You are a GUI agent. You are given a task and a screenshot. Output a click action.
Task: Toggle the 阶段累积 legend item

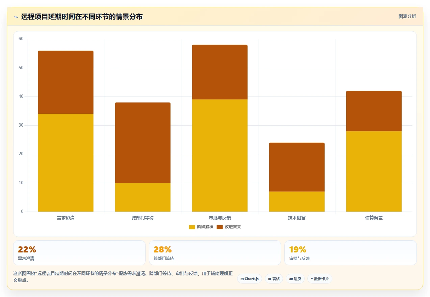pyautogui.click(x=201, y=227)
